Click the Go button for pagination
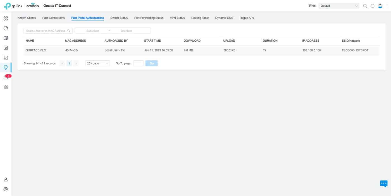This screenshot has height=196, width=391. pyautogui.click(x=151, y=63)
